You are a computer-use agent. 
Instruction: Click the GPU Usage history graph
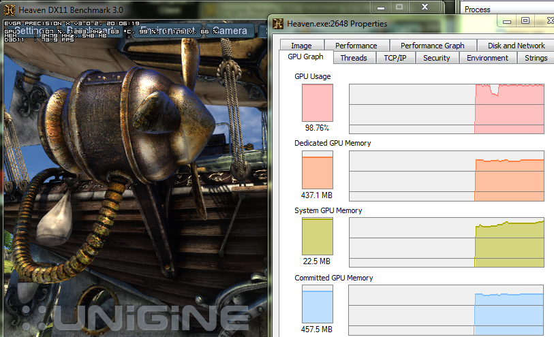click(446, 109)
